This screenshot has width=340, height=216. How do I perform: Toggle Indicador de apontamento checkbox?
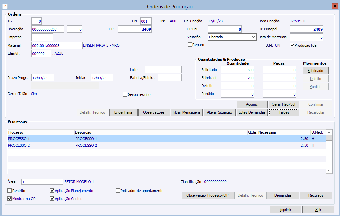[x=118, y=191]
